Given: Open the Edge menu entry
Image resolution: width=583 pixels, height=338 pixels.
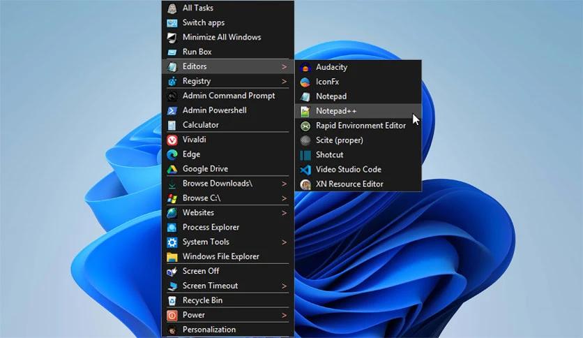Looking at the screenshot, I should point(228,154).
